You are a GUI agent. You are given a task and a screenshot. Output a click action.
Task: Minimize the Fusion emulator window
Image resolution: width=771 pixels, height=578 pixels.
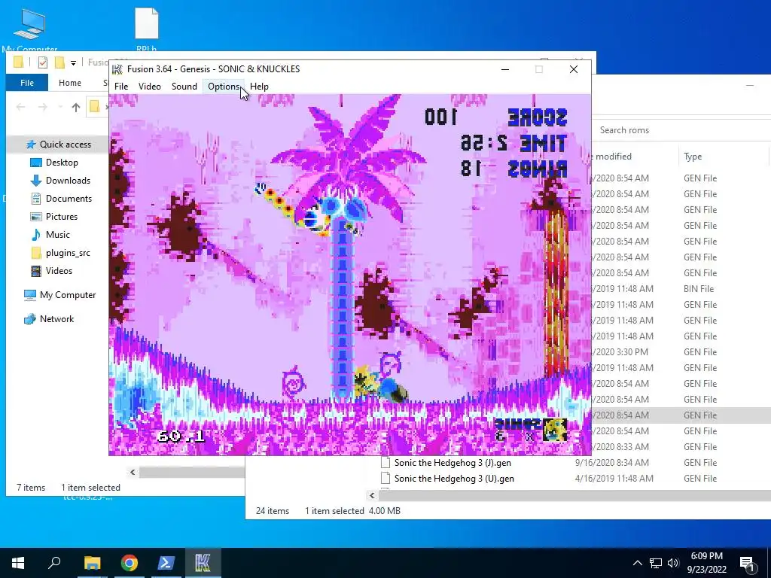[505, 69]
